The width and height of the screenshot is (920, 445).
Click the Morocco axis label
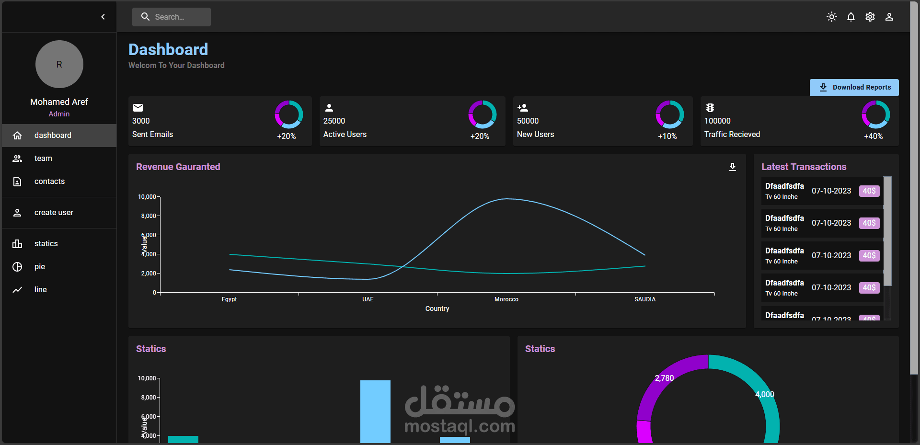click(x=506, y=299)
